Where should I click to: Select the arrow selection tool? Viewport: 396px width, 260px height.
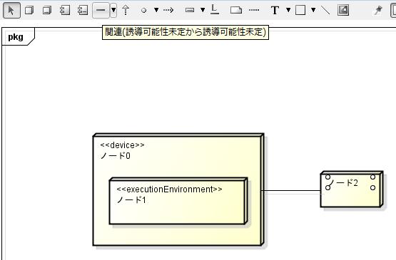(x=11, y=11)
